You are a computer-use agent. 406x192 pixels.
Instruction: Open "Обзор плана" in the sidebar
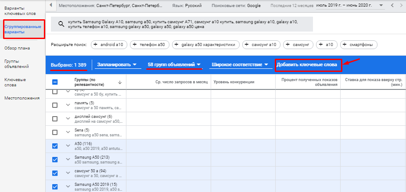[x=17, y=48]
